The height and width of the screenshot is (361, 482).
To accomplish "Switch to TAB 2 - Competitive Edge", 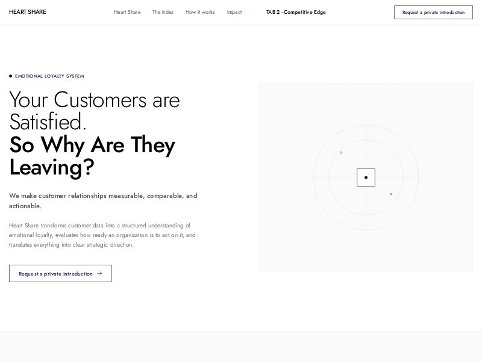I will [x=296, y=12].
